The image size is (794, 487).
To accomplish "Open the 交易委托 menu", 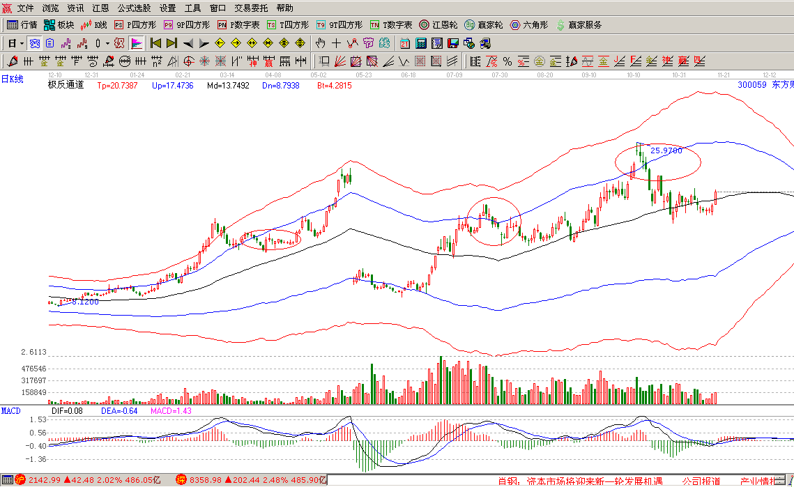I will tap(252, 8).
